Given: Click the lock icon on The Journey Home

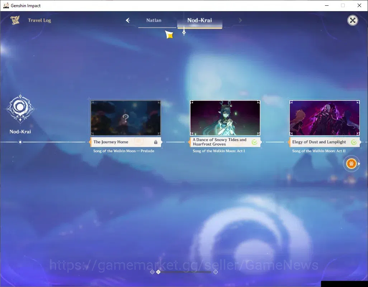Looking at the screenshot, I should (156, 142).
